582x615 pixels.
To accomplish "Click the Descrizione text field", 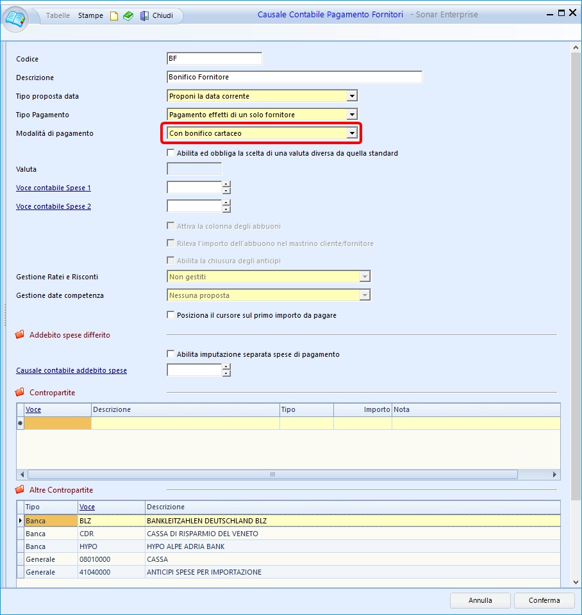I will pyautogui.click(x=294, y=77).
